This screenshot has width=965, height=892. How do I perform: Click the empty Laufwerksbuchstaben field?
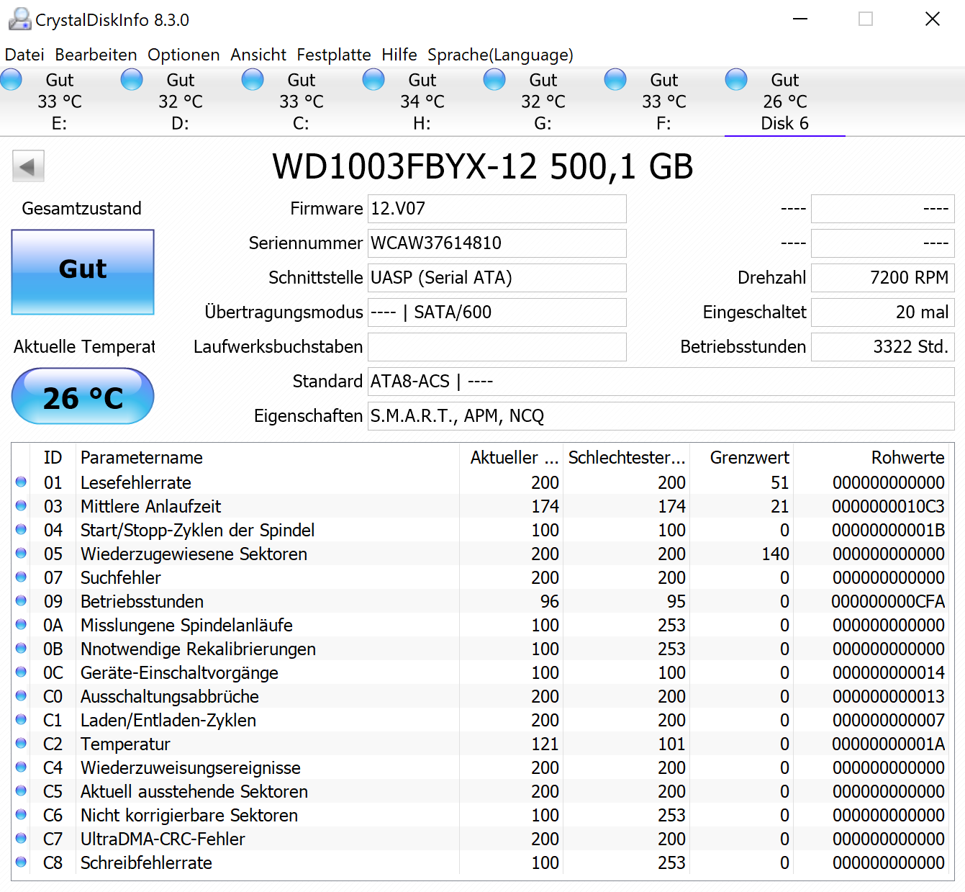pyautogui.click(x=497, y=347)
